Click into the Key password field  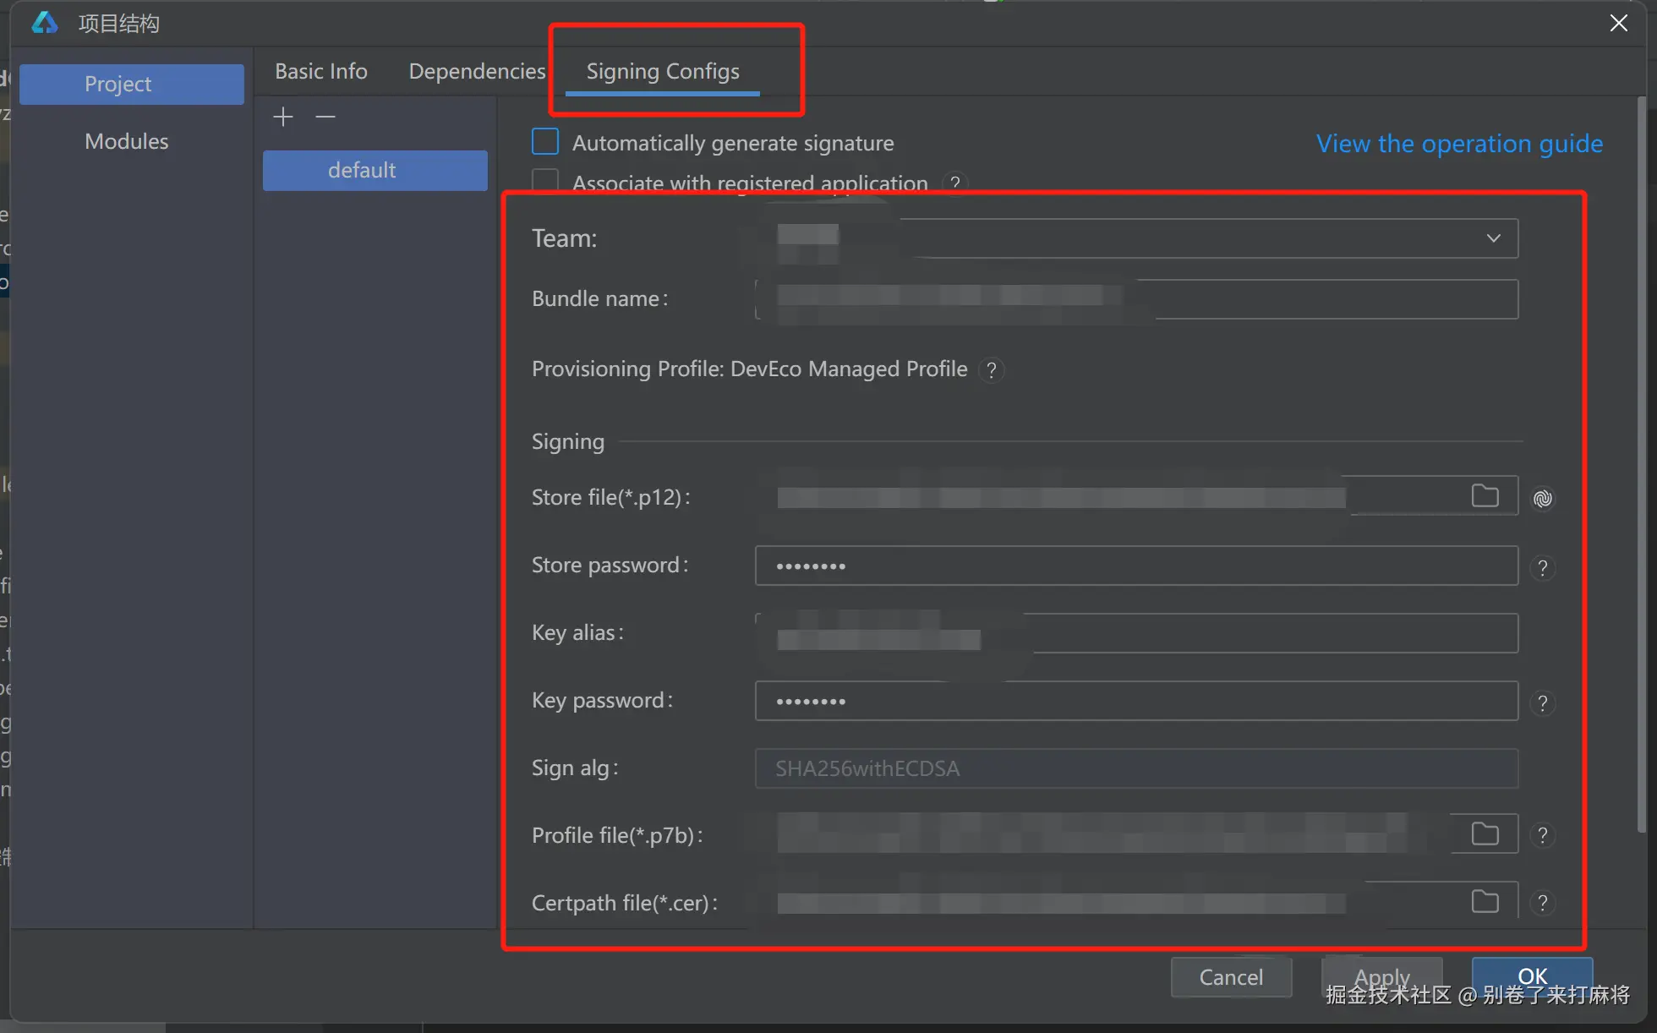[1135, 701]
